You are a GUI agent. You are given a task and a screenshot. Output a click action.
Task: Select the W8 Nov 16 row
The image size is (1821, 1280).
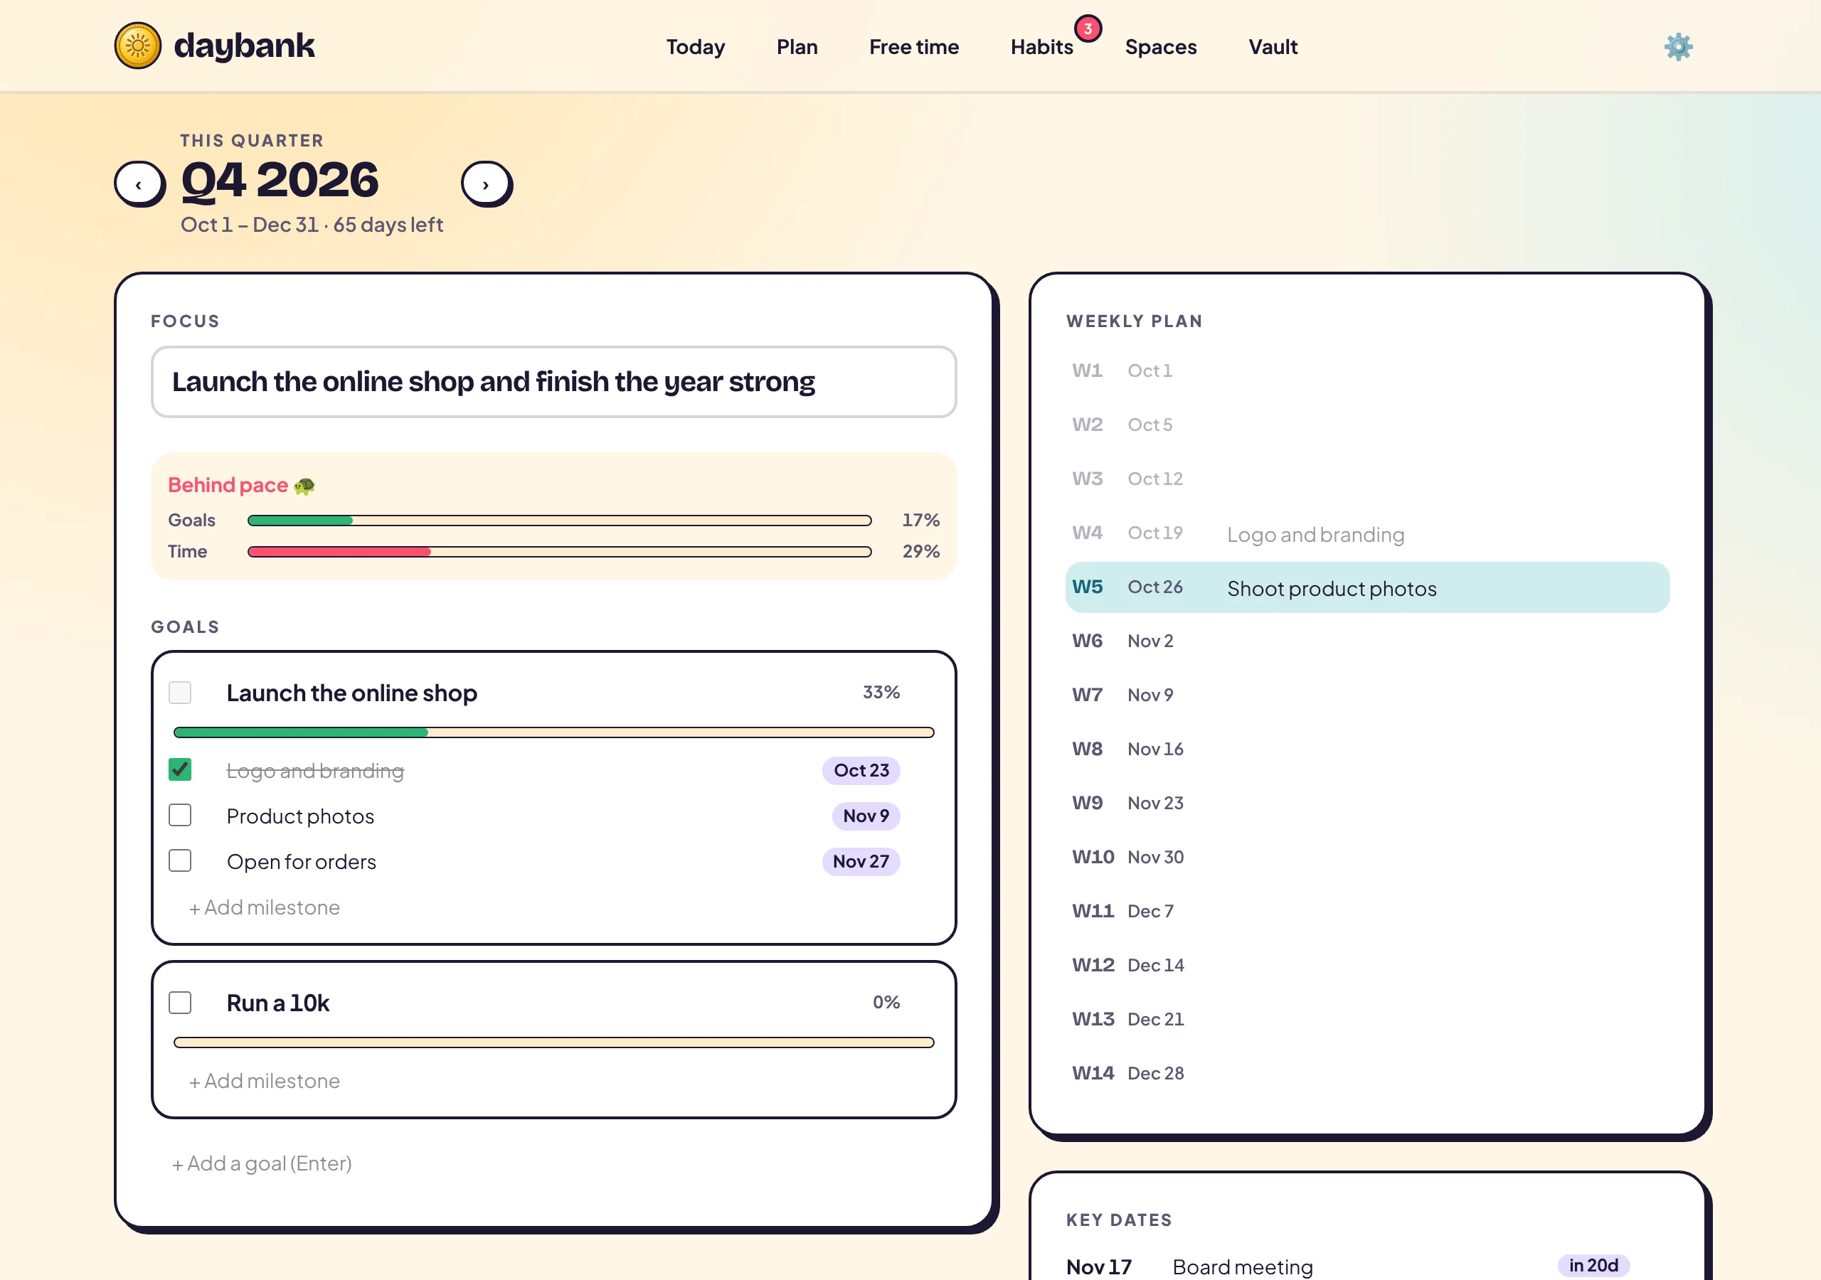tap(1367, 749)
